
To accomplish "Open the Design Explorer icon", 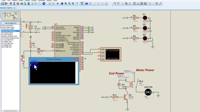I will 29,4.
